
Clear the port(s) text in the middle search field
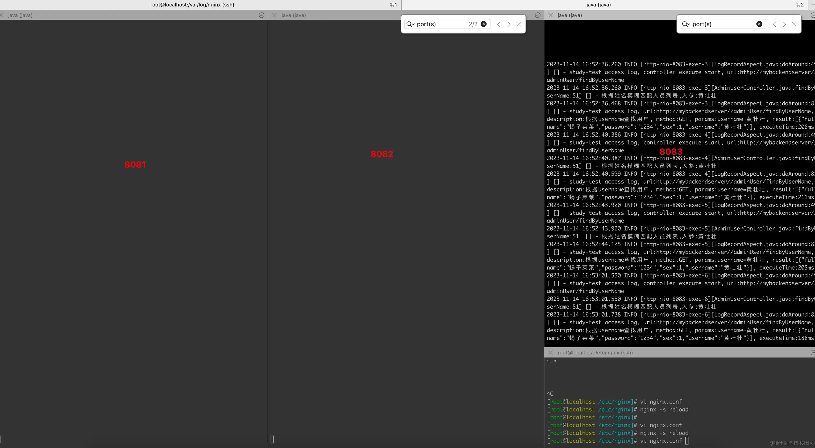tap(484, 24)
